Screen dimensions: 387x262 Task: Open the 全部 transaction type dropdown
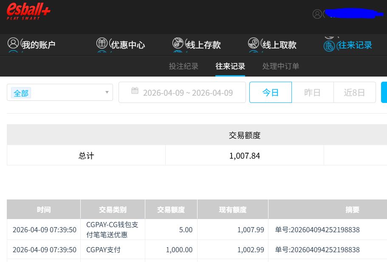tap(59, 92)
